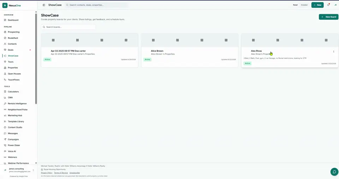
Task: Click the Marketing Hub megaphone icon
Action: click(5, 115)
